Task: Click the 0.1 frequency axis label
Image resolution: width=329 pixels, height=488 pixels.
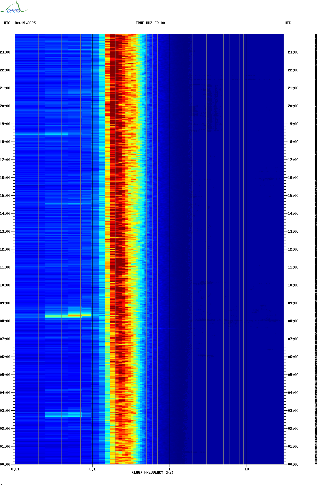Action: coord(93,469)
